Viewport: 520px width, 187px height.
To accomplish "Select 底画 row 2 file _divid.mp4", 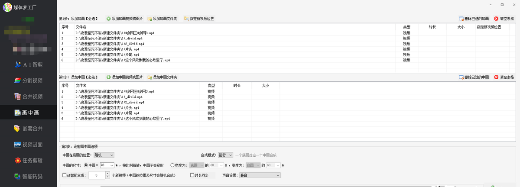I will point(110,38).
